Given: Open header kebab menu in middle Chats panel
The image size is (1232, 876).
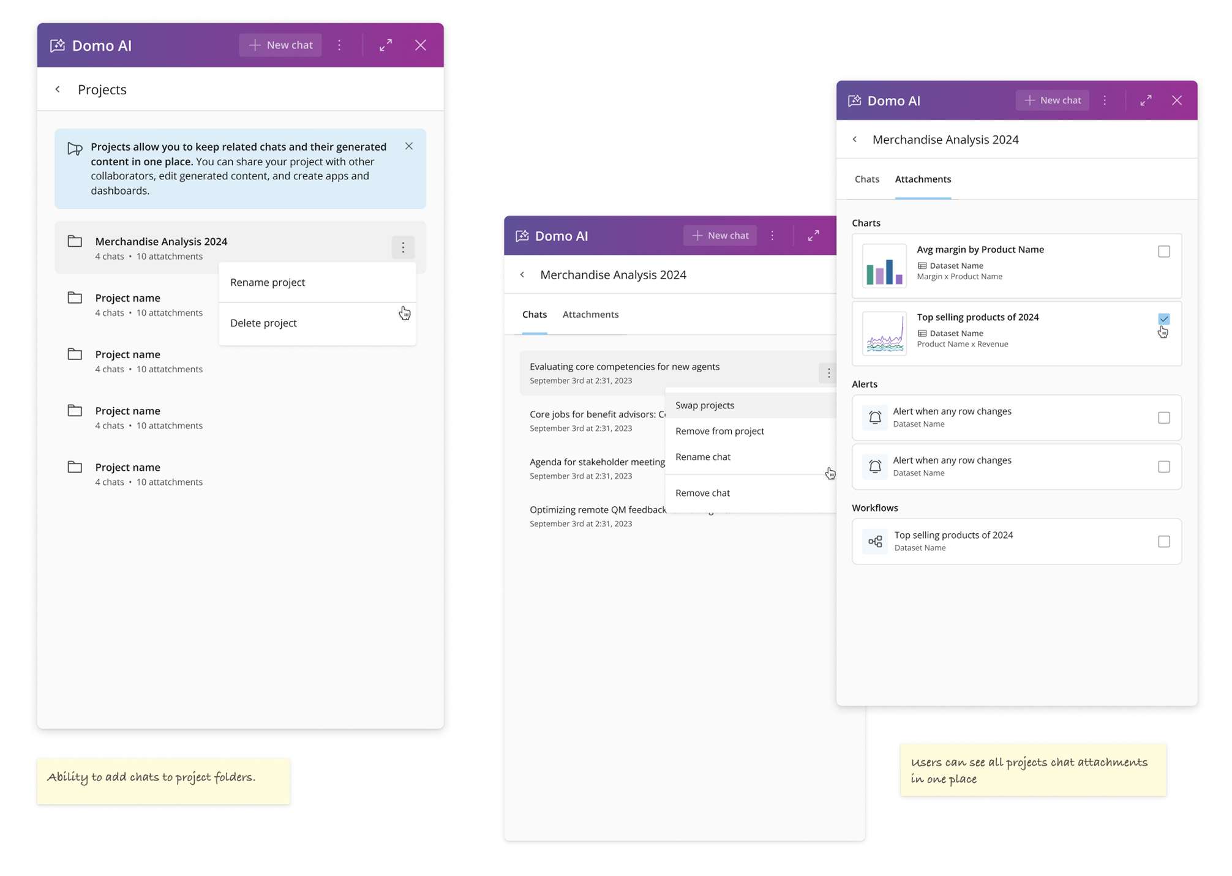Looking at the screenshot, I should point(773,236).
